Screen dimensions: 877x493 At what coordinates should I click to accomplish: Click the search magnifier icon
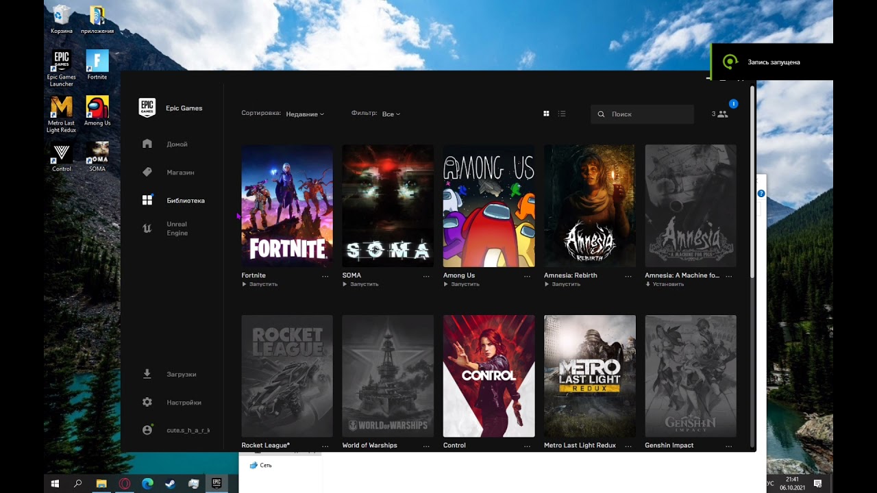(602, 114)
